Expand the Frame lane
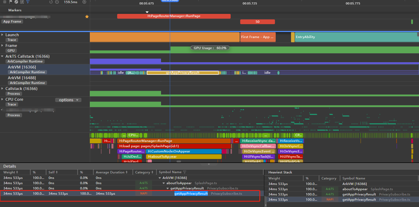This screenshot has height=207, width=419. pyautogui.click(x=2, y=45)
